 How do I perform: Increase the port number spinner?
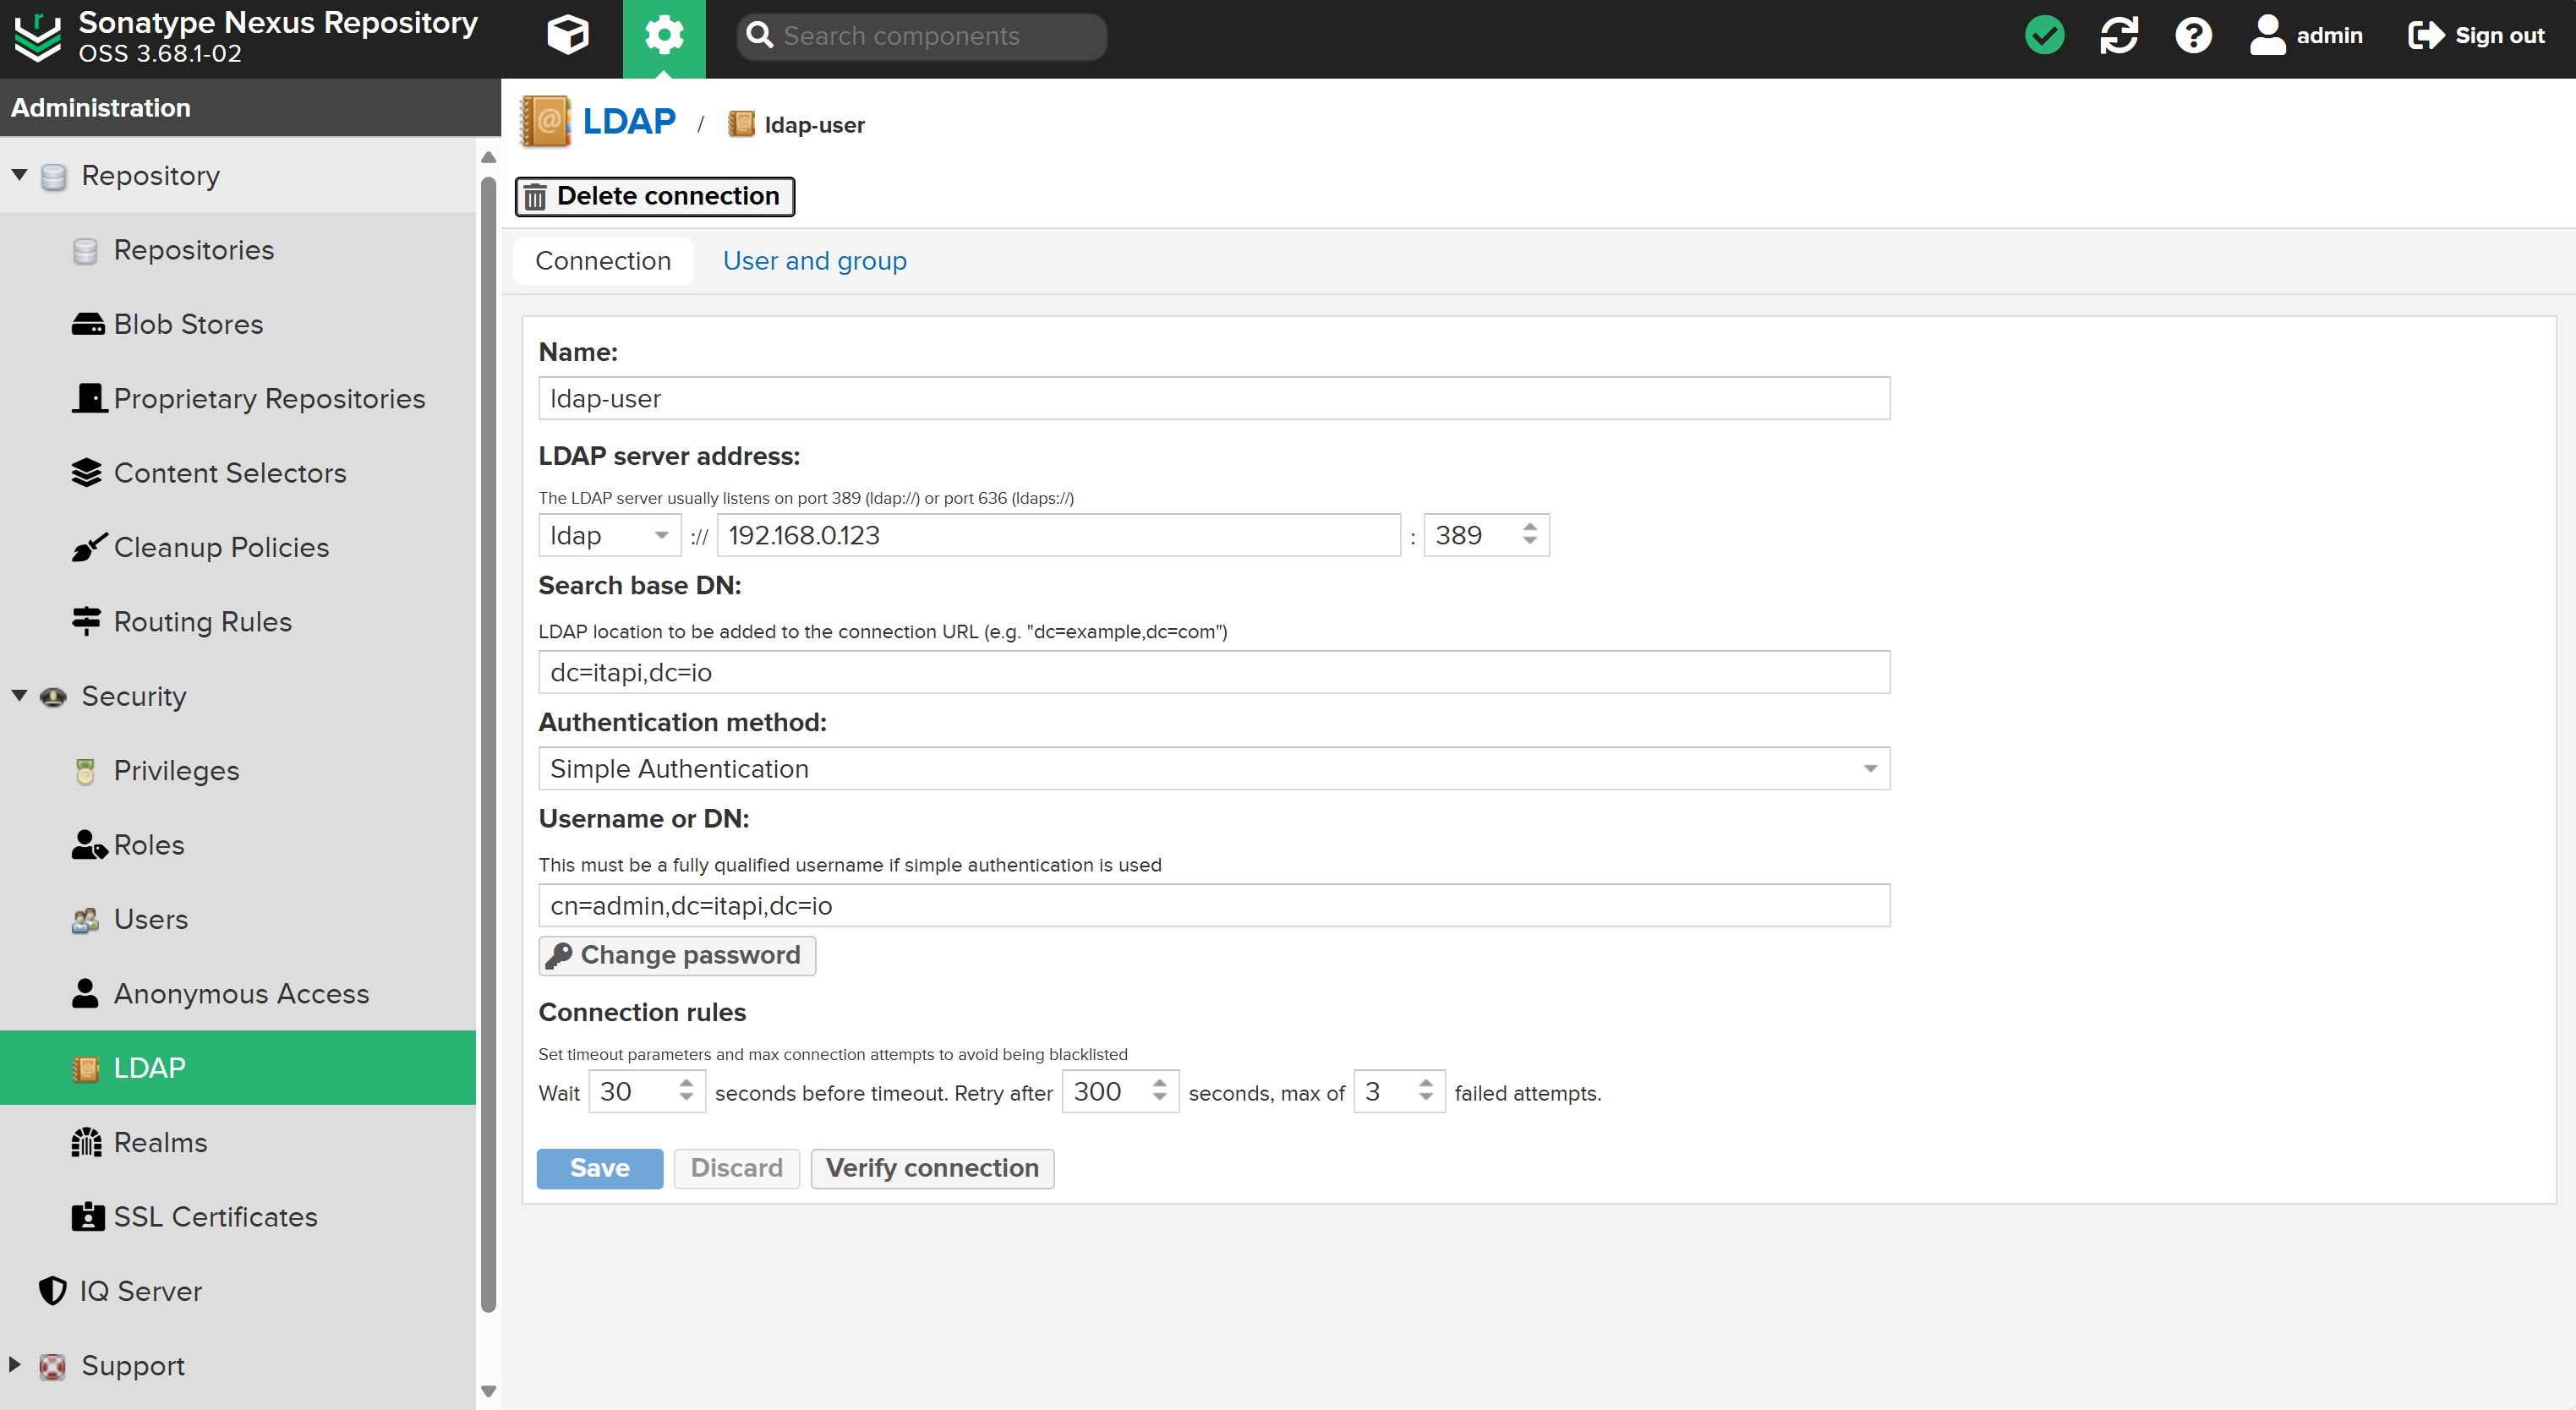tap(1530, 526)
